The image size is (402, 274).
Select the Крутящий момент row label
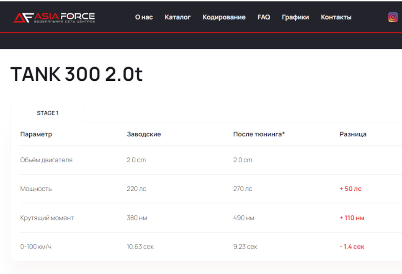(47, 218)
